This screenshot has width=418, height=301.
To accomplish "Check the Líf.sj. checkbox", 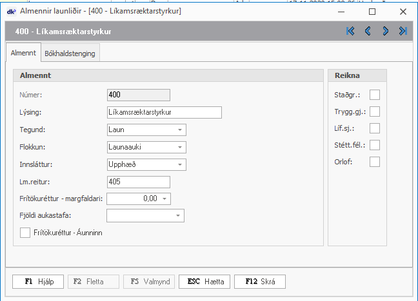I will [x=374, y=128].
